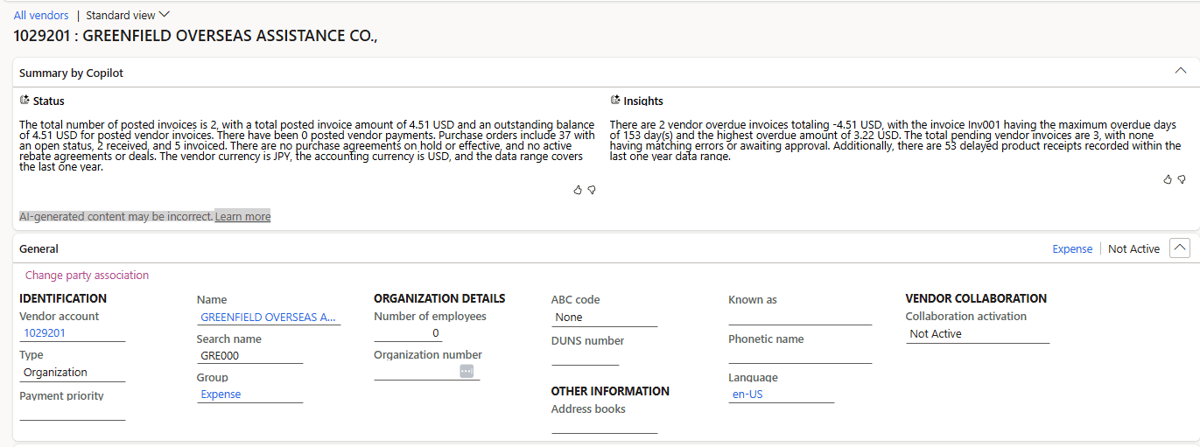Collapse the General section with chevron button
The height and width of the screenshot is (447, 1200).
coord(1180,248)
